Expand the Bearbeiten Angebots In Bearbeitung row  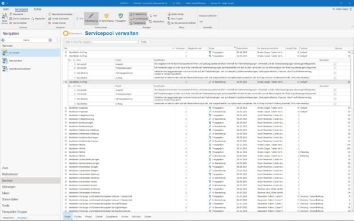[x=66, y=111]
